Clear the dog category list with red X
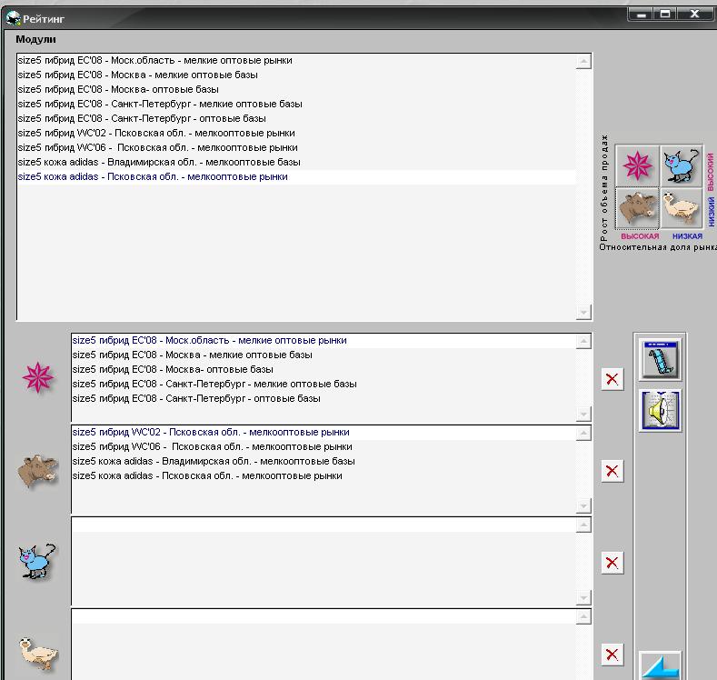717x680 pixels. click(612, 655)
